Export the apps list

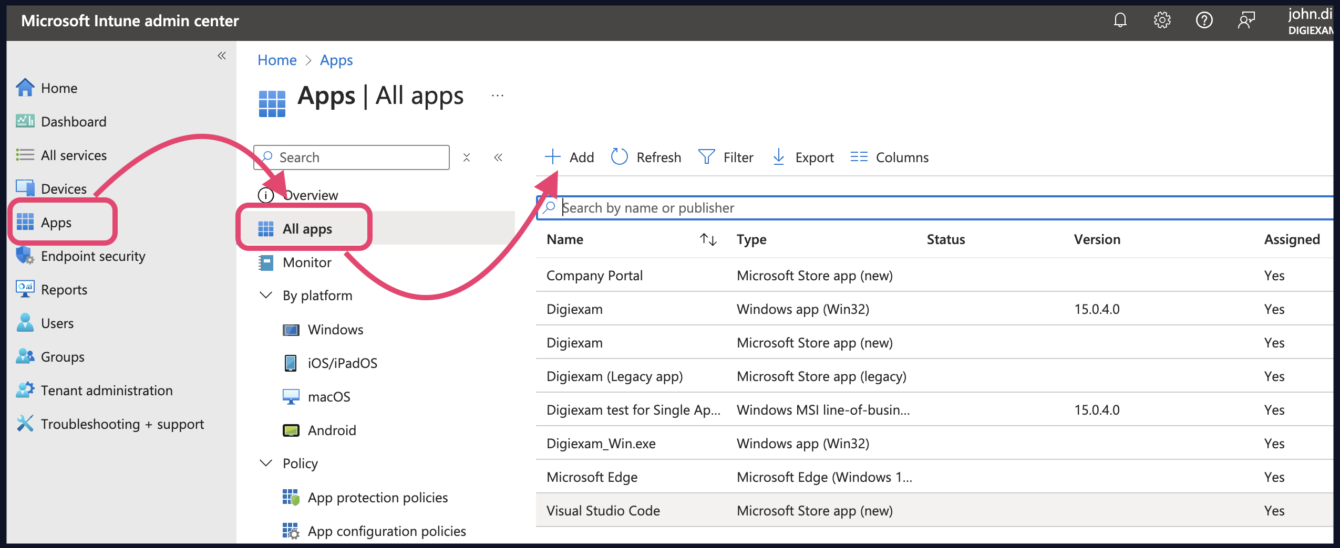(803, 157)
